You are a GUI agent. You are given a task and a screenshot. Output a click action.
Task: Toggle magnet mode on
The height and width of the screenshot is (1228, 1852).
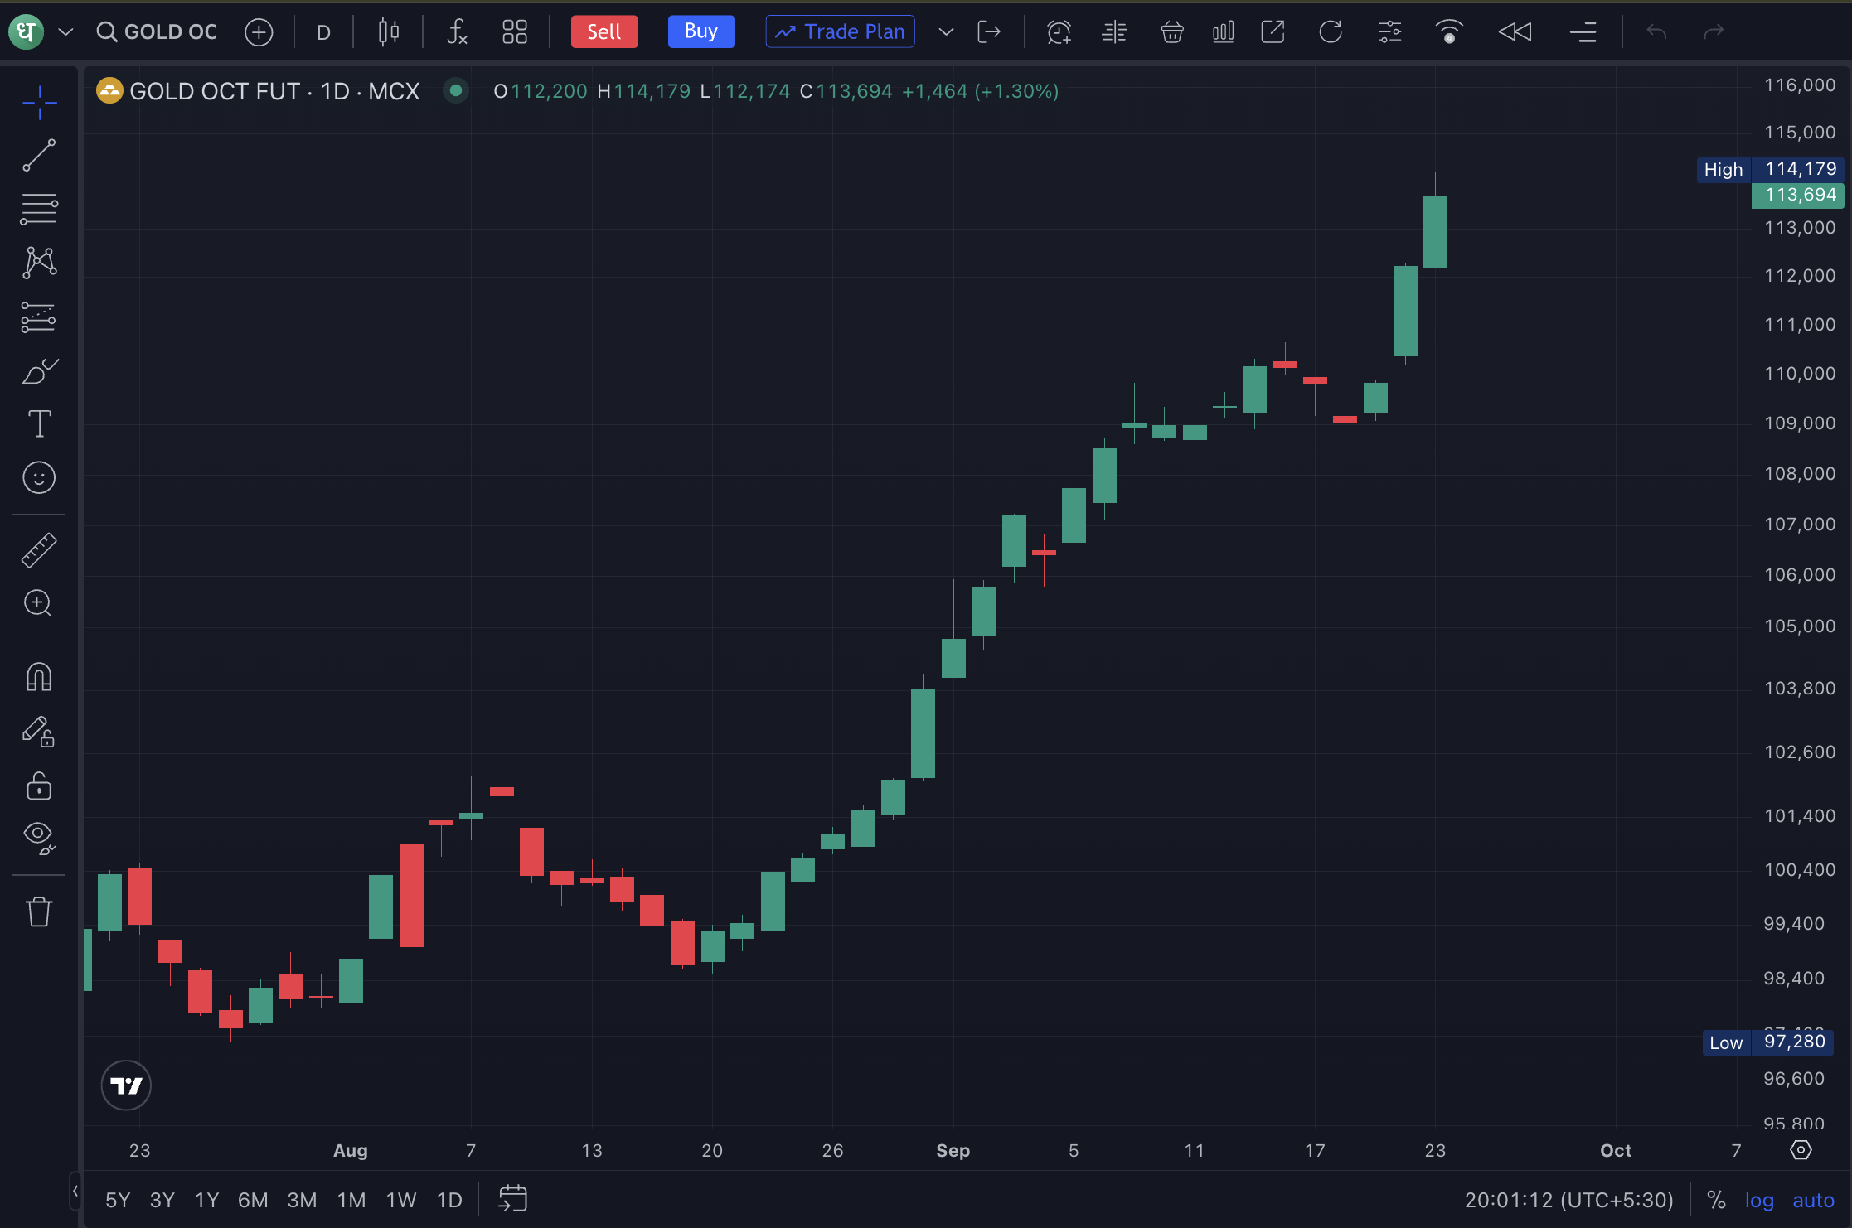tap(39, 678)
